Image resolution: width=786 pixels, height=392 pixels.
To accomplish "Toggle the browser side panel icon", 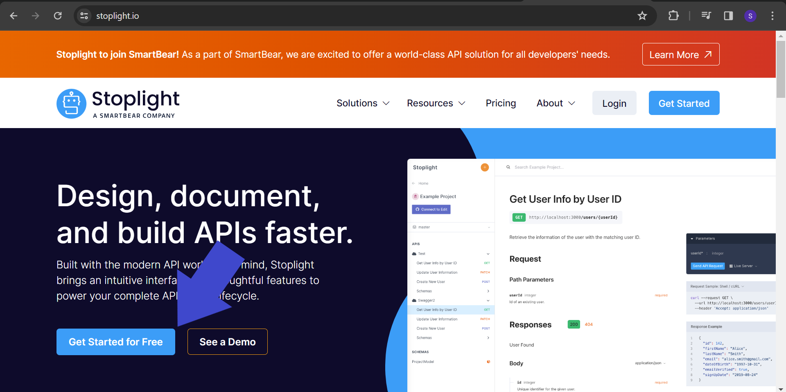I will pyautogui.click(x=728, y=16).
